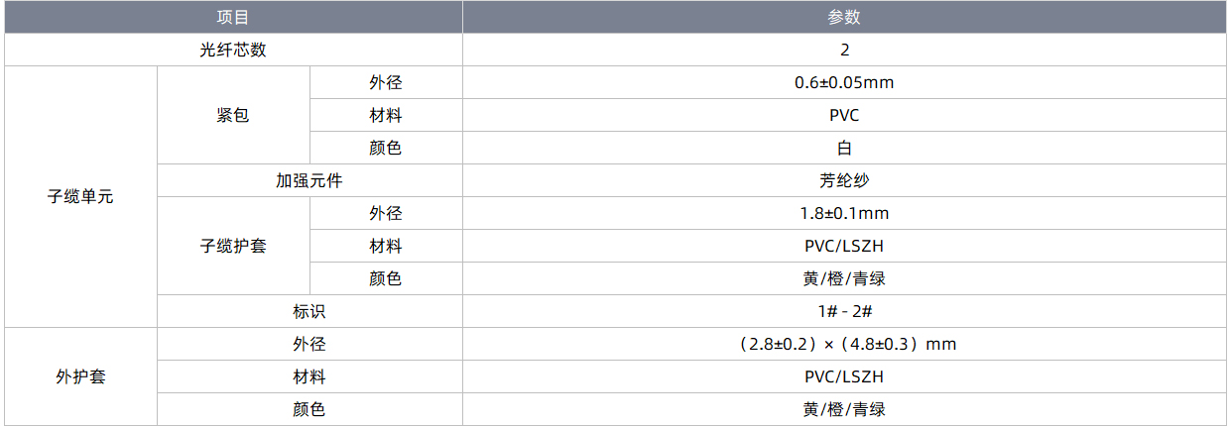1230x427 pixels.
Task: Select the 光纤芯数 row label
Action: click(x=233, y=51)
